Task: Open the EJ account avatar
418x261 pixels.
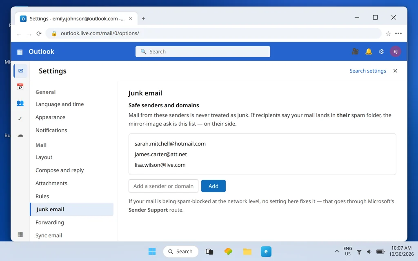Action: coord(396,51)
